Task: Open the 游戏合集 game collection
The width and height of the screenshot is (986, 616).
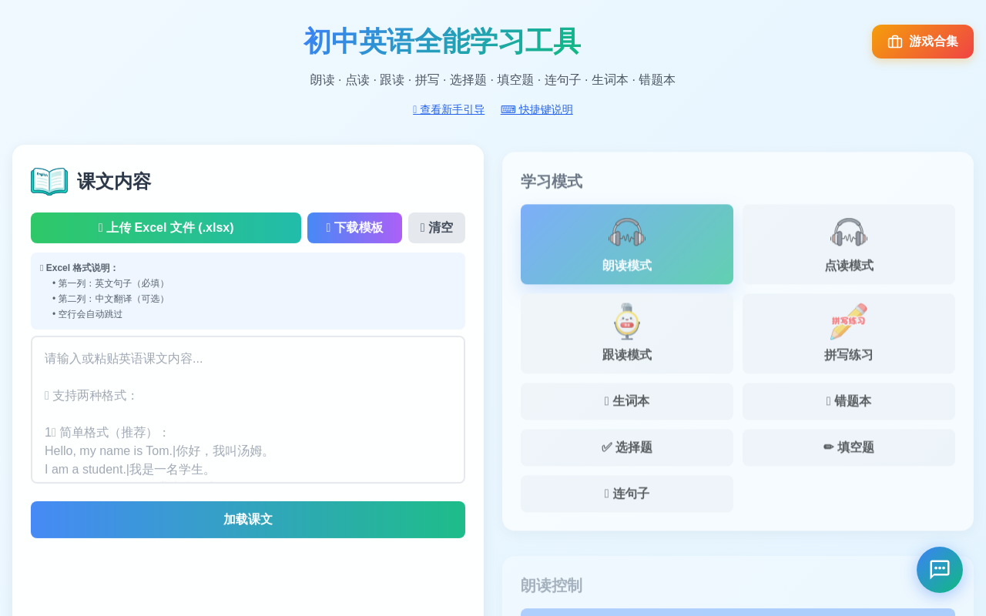Action: click(x=922, y=43)
